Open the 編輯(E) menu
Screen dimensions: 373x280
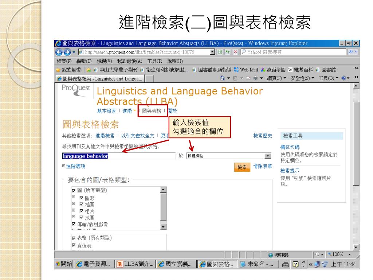tap(84, 61)
